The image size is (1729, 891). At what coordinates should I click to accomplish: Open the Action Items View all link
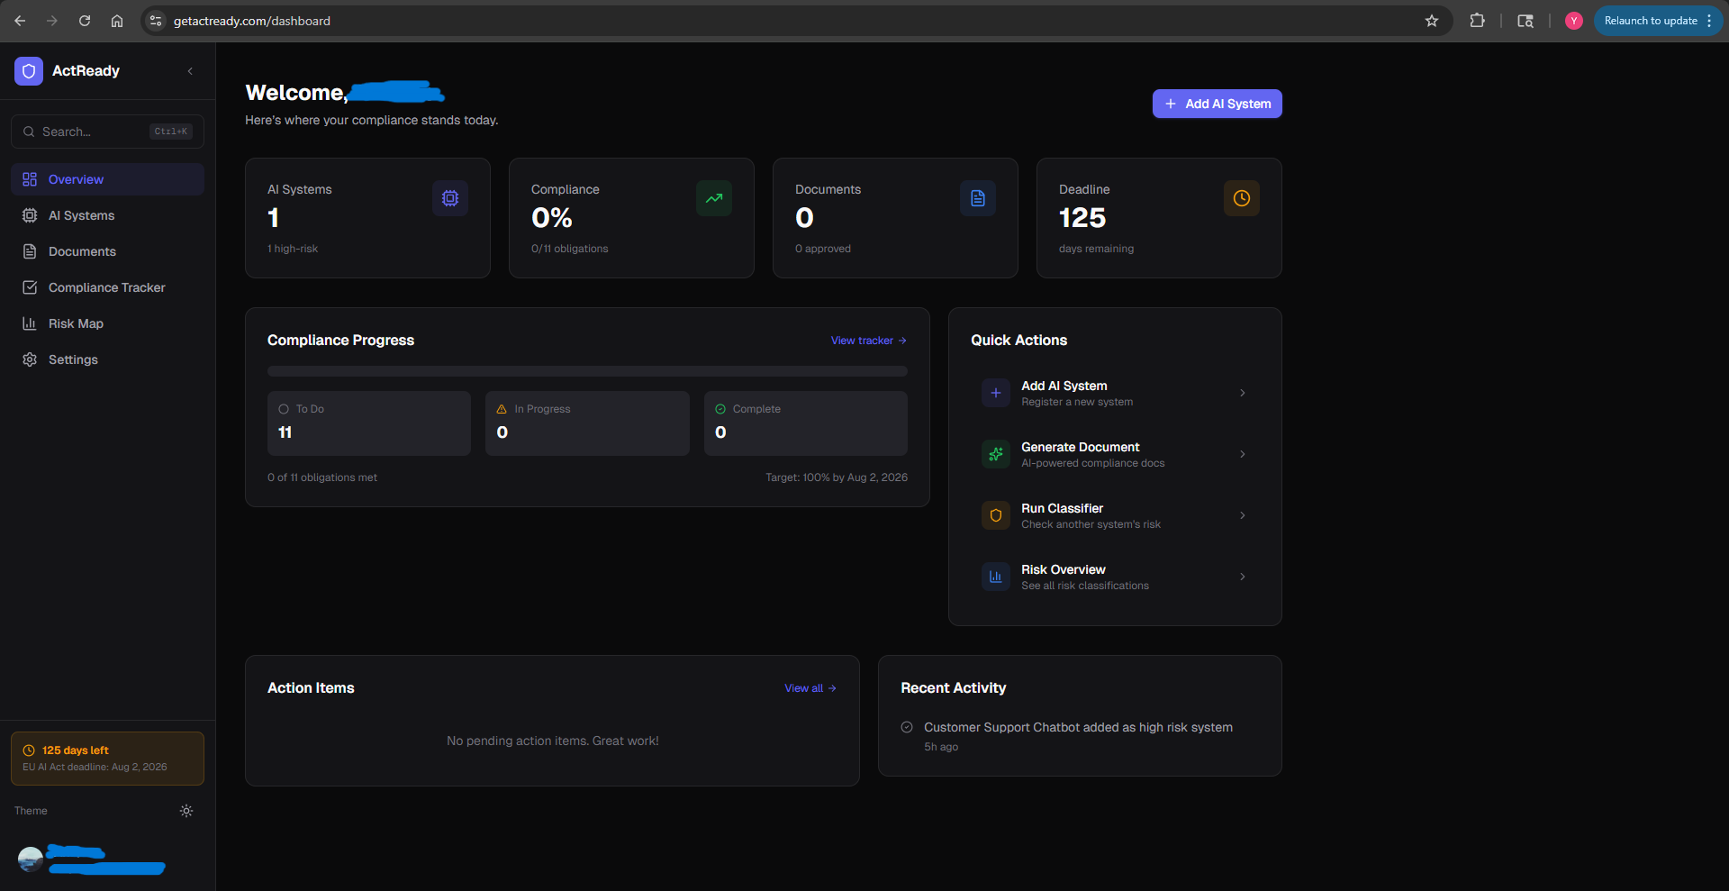[810, 688]
